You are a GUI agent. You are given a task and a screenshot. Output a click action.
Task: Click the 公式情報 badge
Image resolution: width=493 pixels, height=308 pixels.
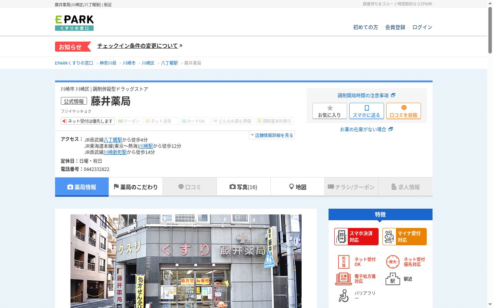74,101
